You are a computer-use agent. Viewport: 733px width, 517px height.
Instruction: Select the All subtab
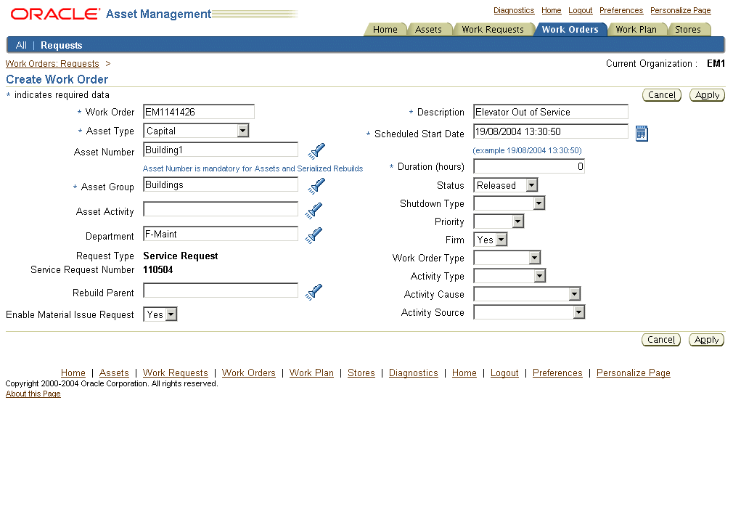pos(21,46)
